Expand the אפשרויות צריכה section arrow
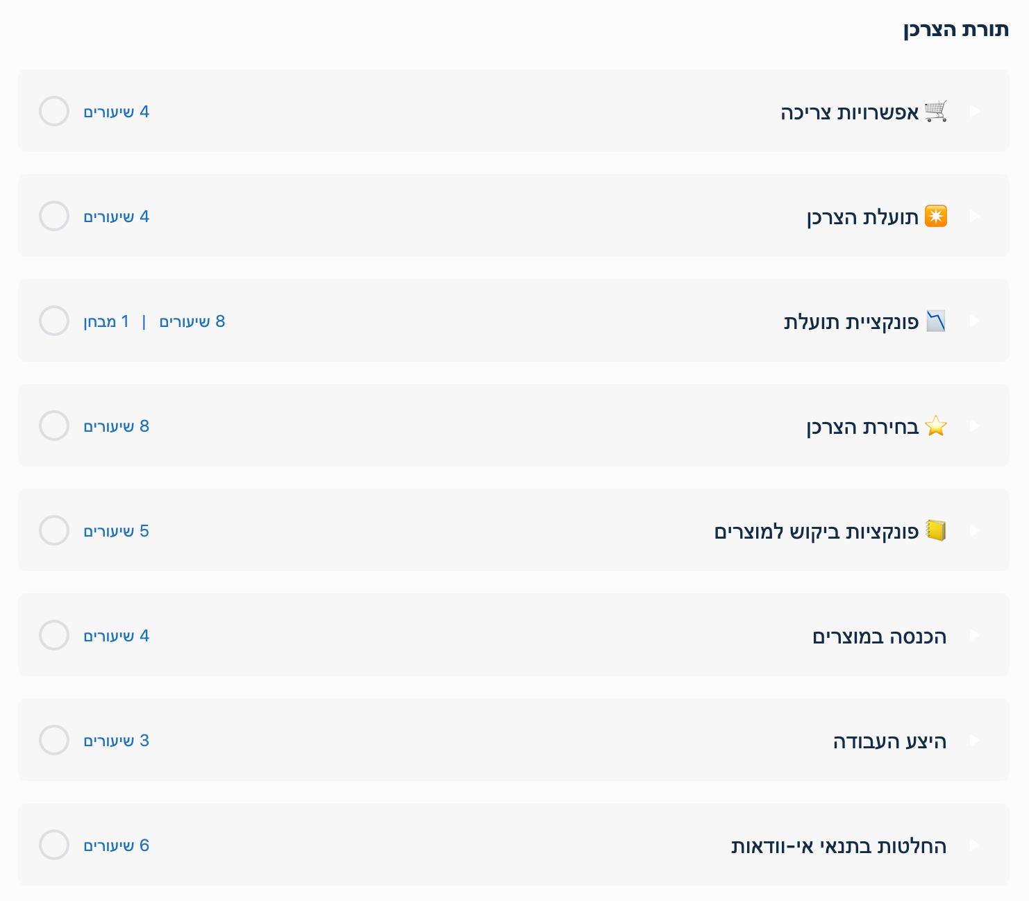 974,111
